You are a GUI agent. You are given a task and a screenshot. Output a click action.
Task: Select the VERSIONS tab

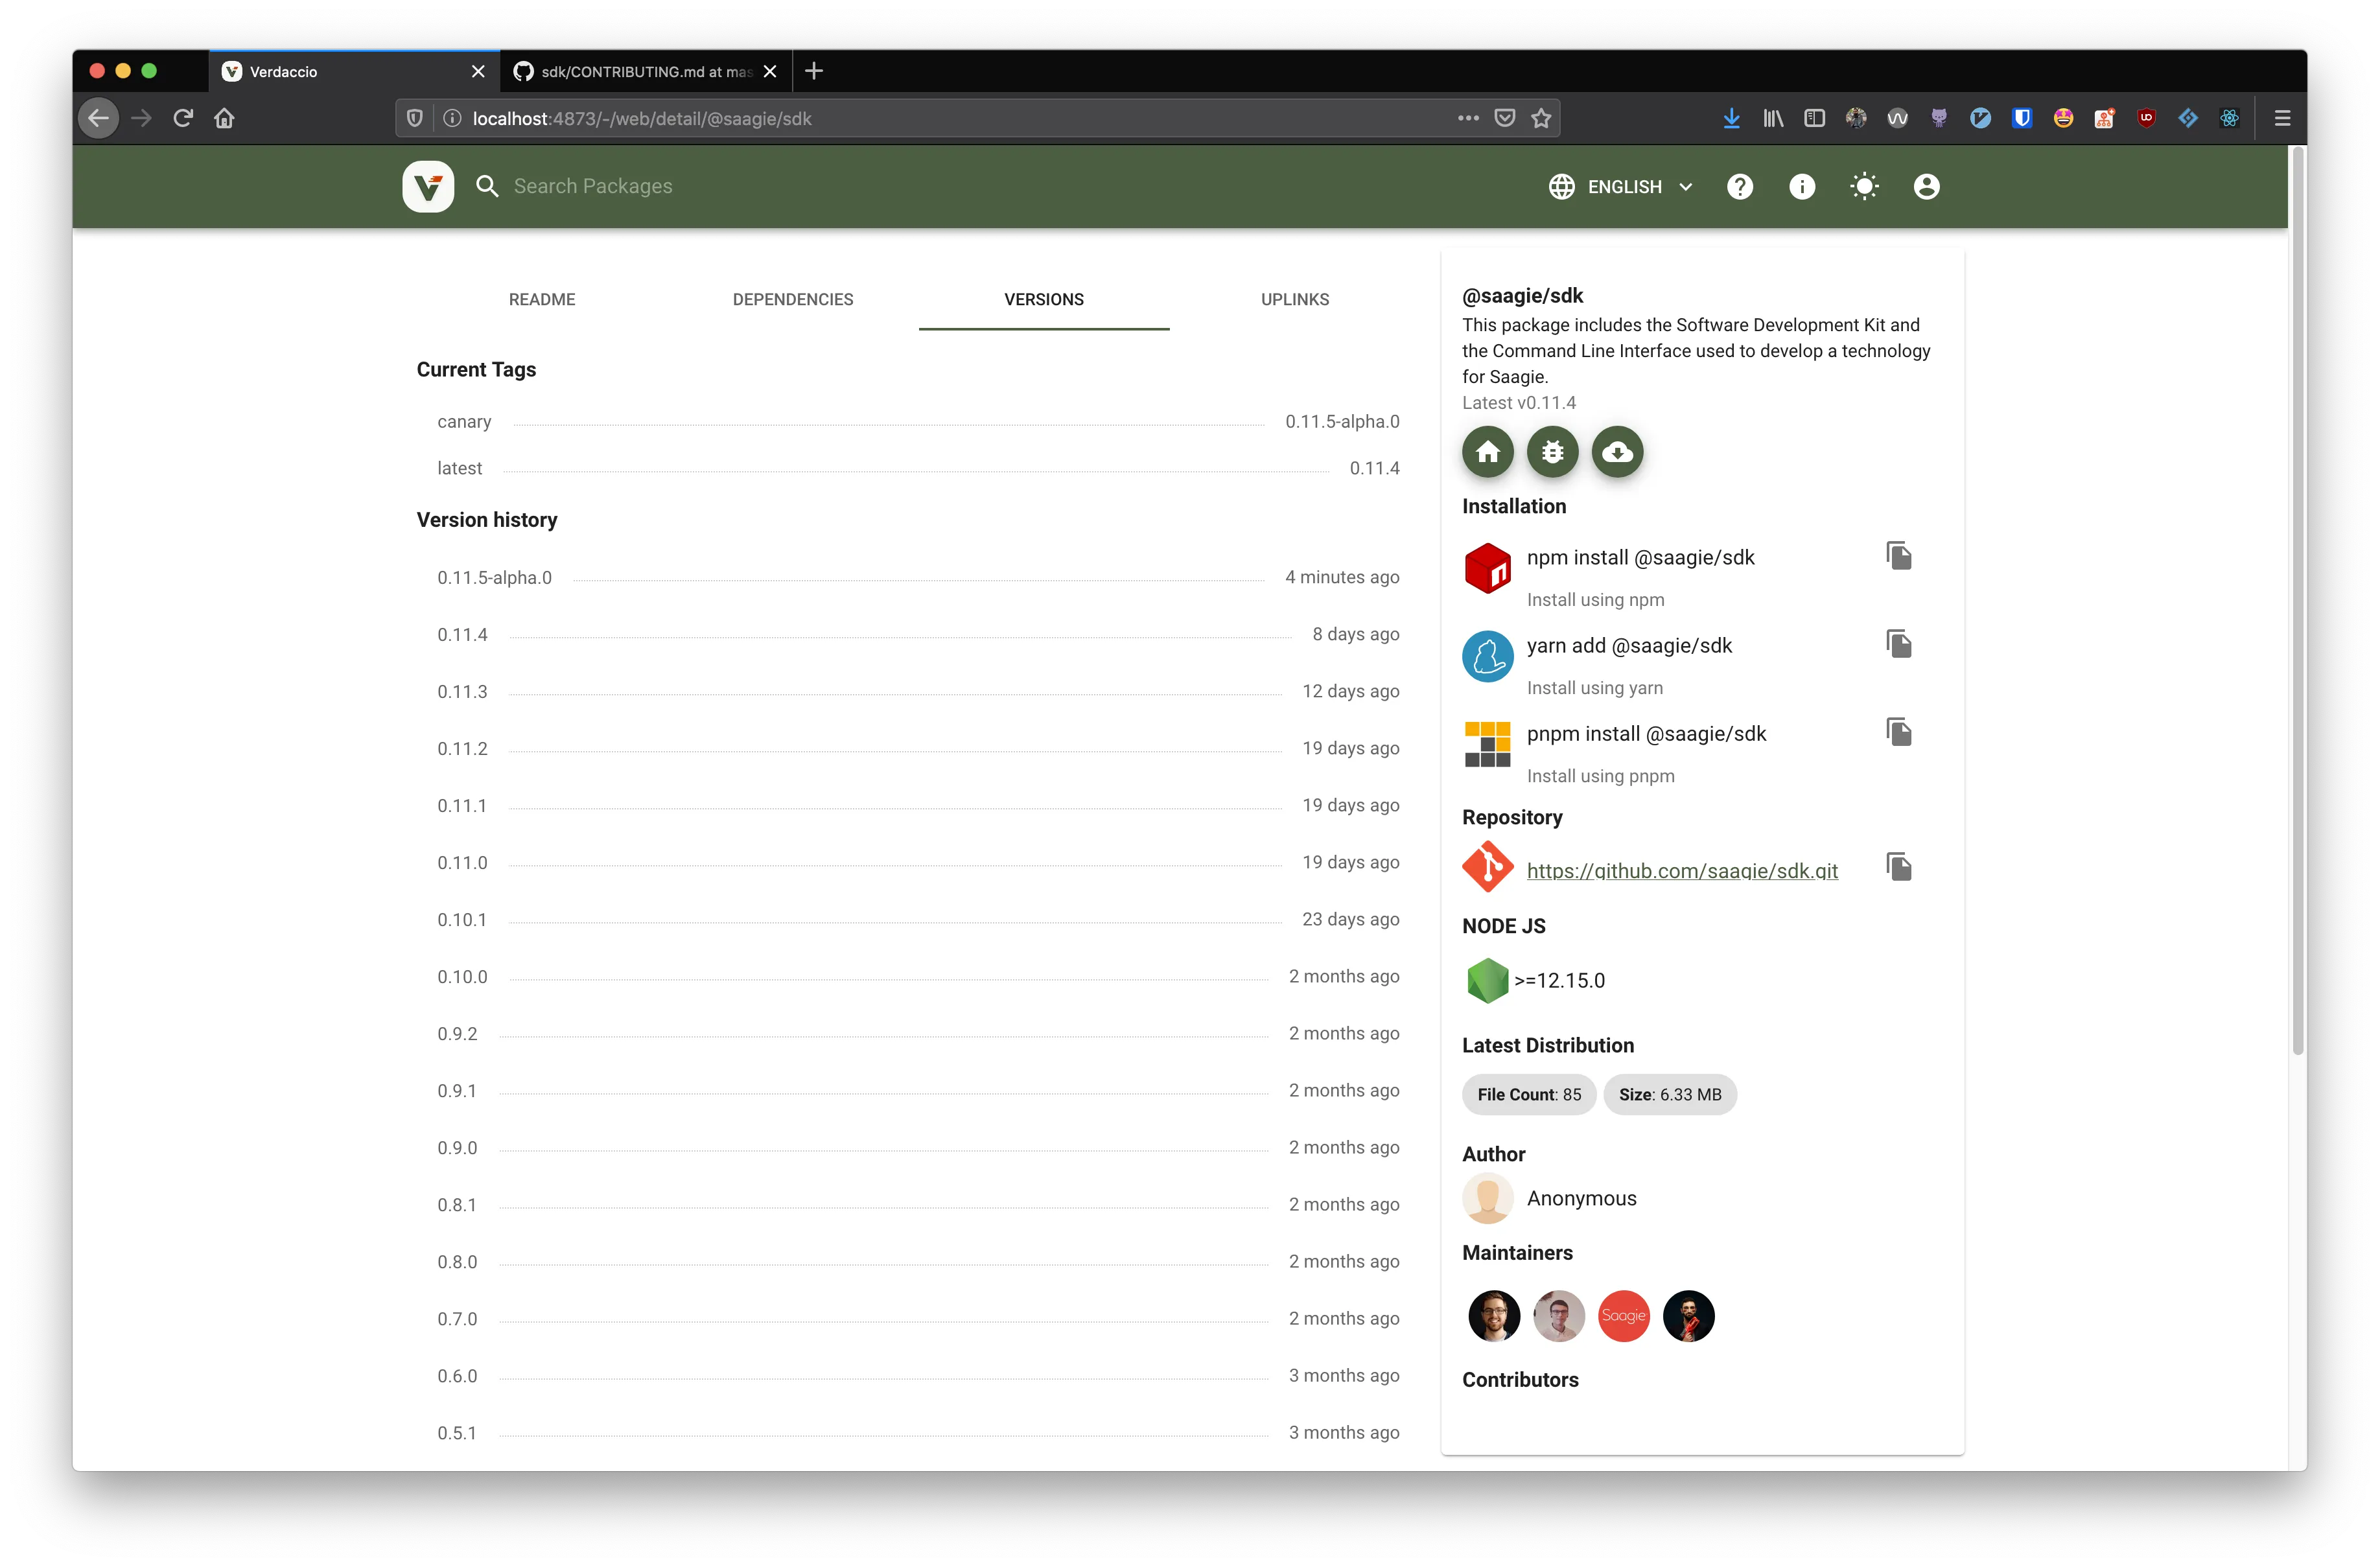point(1044,299)
